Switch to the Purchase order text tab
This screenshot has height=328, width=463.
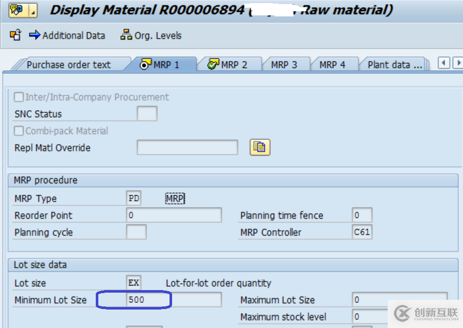(69, 65)
